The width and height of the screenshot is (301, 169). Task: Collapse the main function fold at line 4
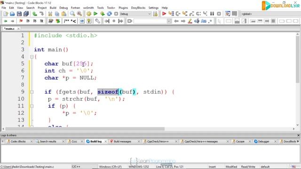click(x=32, y=57)
